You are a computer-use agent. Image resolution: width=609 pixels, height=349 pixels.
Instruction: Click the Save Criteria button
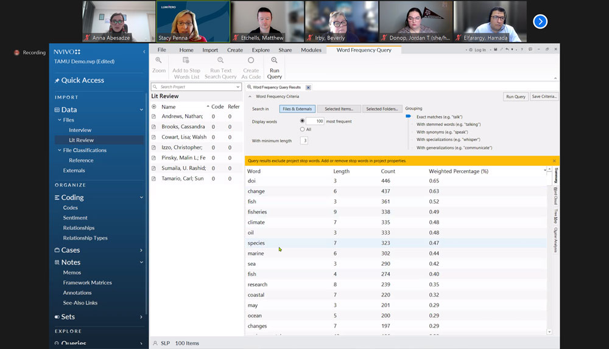pyautogui.click(x=544, y=97)
